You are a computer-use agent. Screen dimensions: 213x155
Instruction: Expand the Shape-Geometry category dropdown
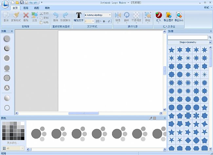[210, 42]
